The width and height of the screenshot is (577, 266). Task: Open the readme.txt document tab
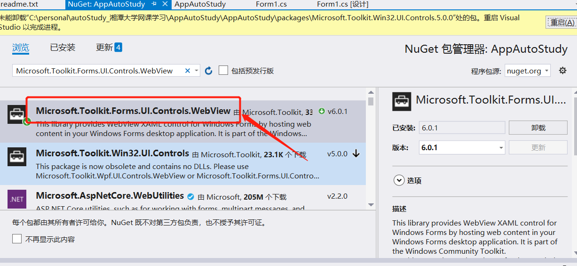(x=19, y=4)
